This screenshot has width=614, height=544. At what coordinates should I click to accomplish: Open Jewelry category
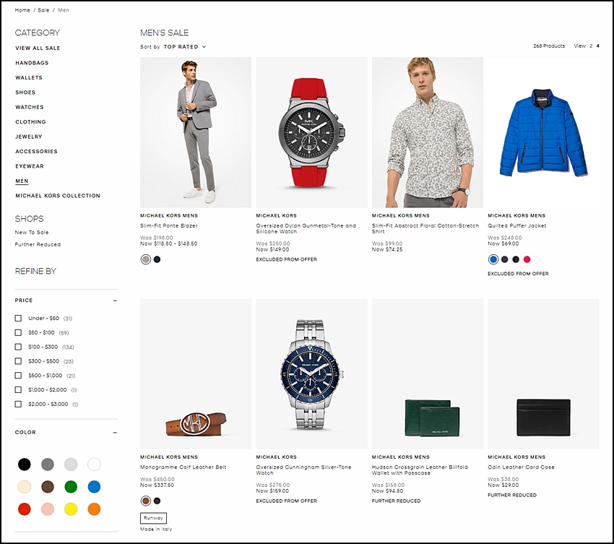click(x=29, y=137)
